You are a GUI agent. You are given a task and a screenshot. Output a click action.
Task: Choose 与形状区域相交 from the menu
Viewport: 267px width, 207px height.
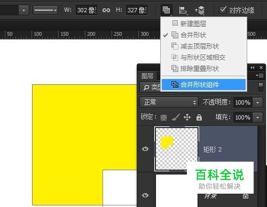[203, 58]
